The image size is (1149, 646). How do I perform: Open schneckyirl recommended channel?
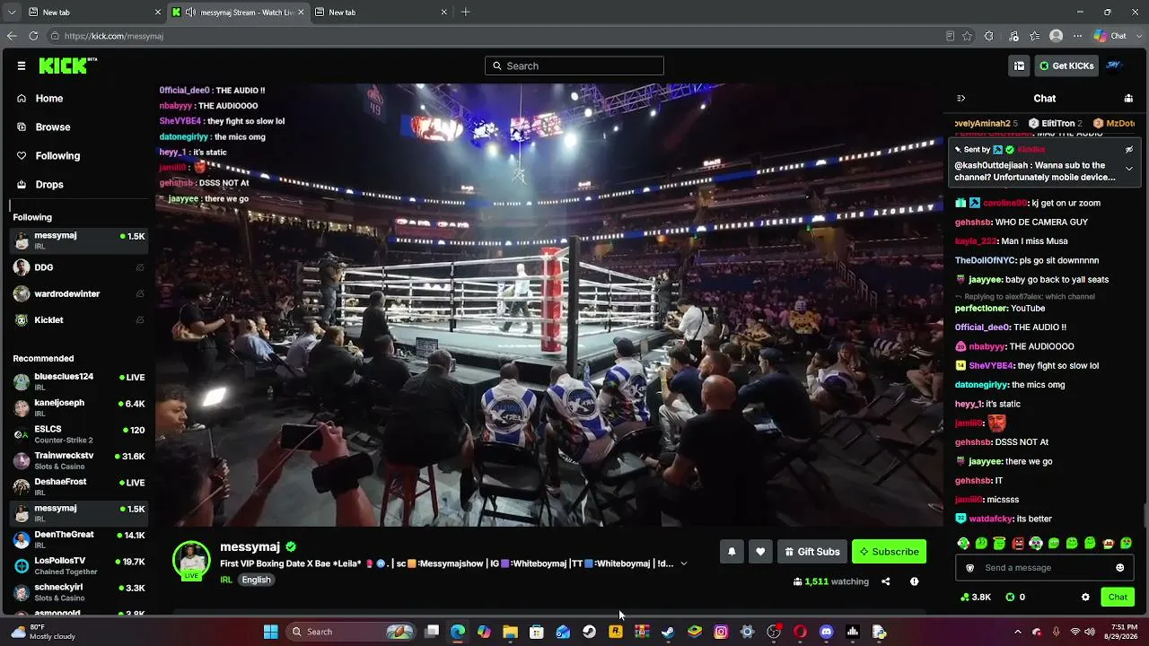tap(79, 591)
